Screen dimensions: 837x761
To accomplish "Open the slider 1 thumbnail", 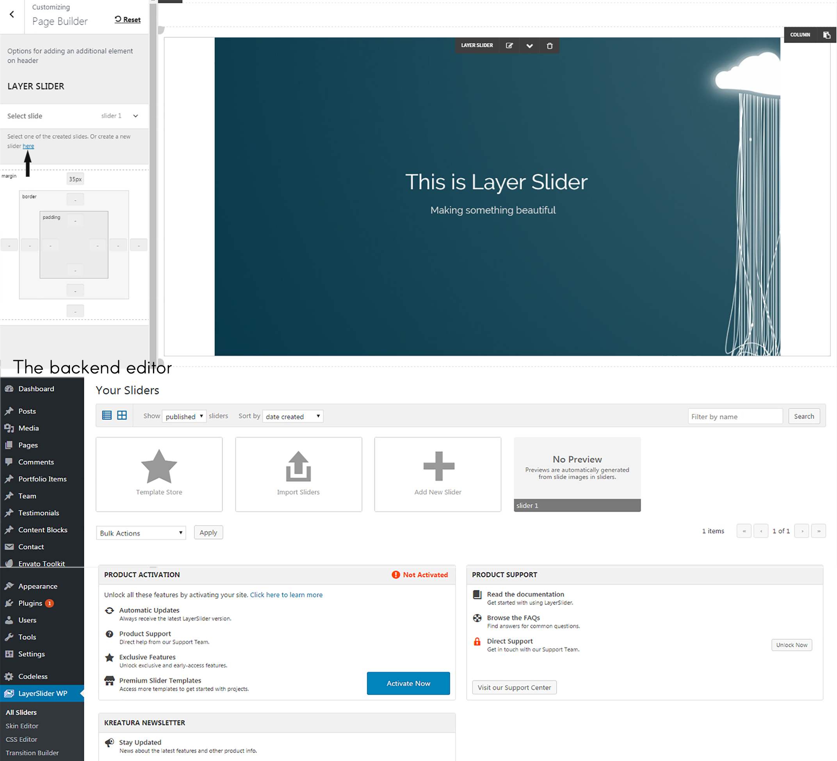I will pos(577,474).
